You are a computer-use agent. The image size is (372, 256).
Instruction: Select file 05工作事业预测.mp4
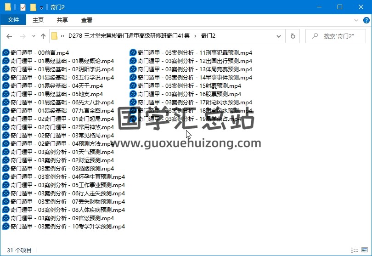pyautogui.click(x=63, y=185)
